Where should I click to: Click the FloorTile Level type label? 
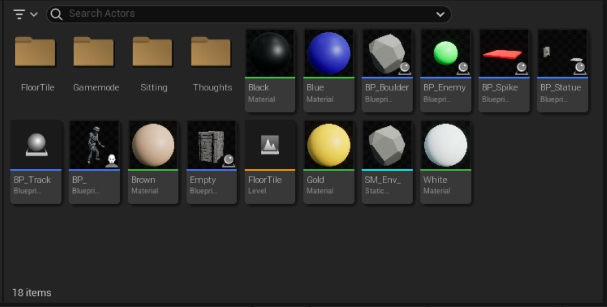coord(257,191)
